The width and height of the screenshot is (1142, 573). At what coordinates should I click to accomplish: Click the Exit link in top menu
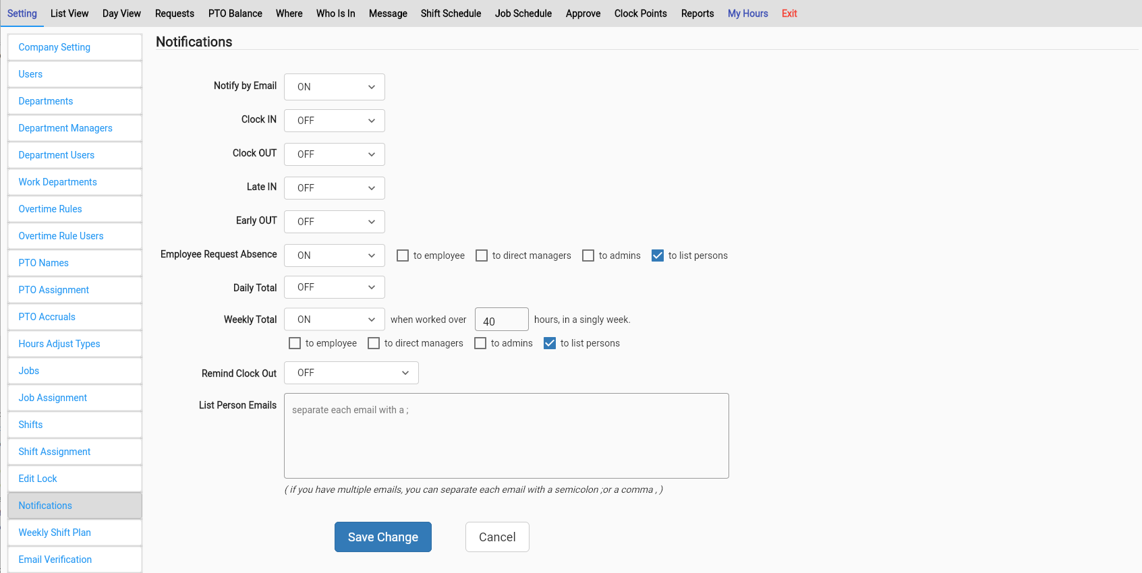coord(789,13)
